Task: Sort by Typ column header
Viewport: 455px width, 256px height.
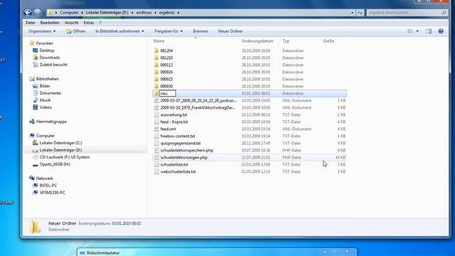Action: pyautogui.click(x=286, y=41)
